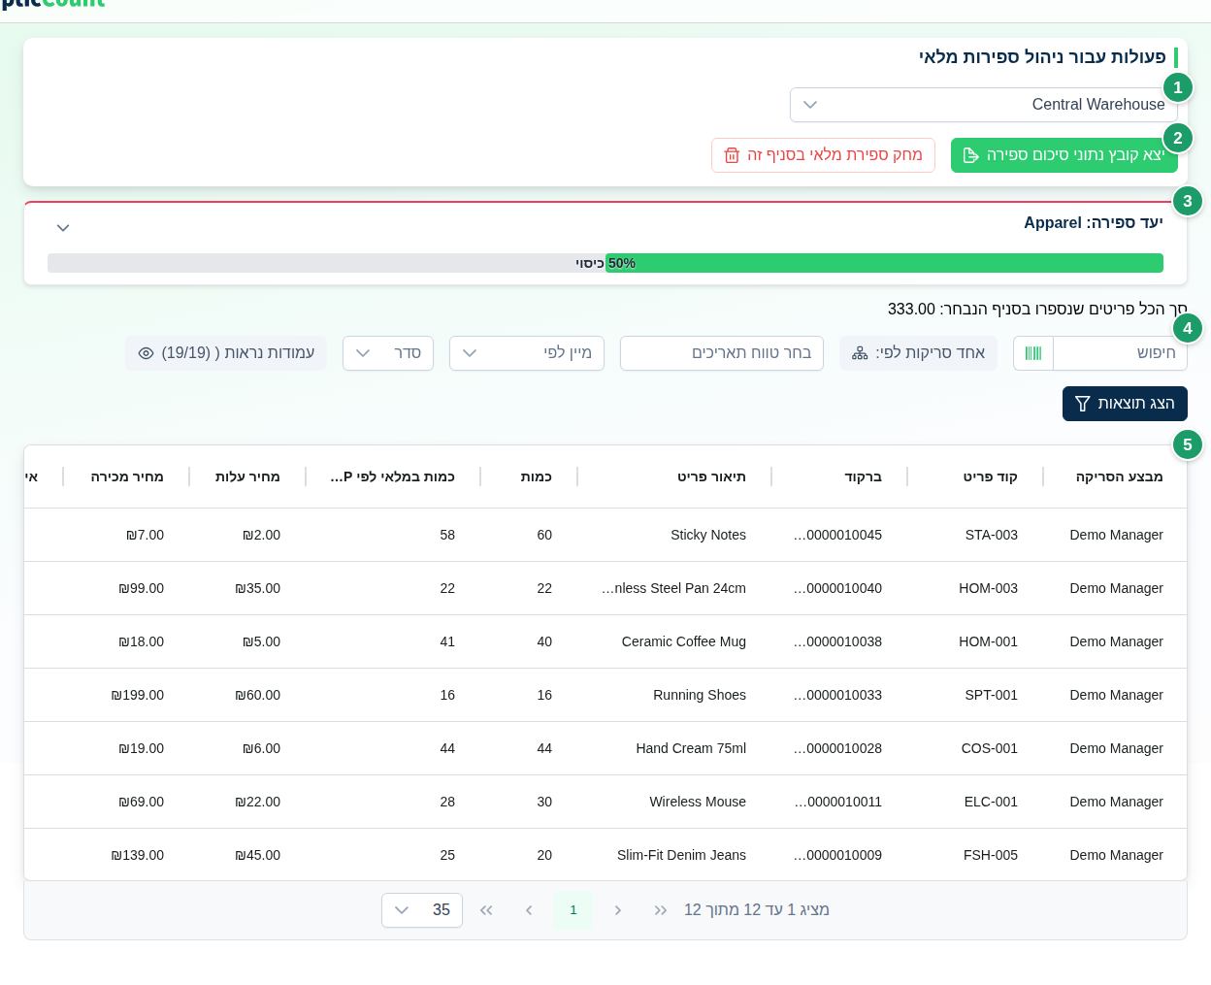Select the Sticky Notes row description

[x=708, y=535]
